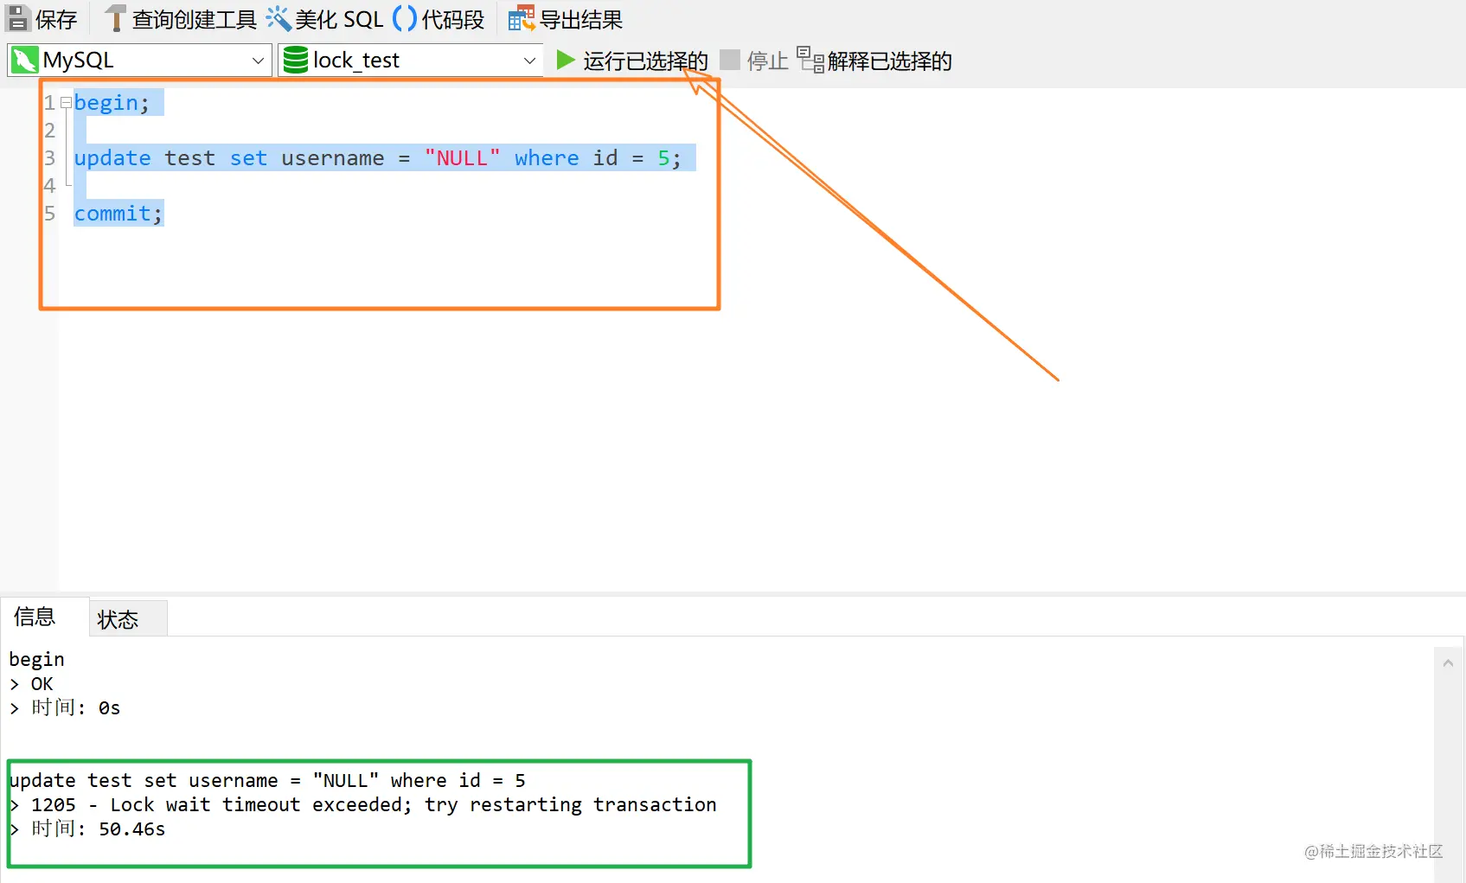Click the Beautify SQL (美化 SQL) label

tap(339, 20)
